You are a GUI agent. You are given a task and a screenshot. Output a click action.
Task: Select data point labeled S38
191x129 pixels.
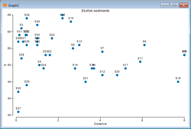pos(27,18)
